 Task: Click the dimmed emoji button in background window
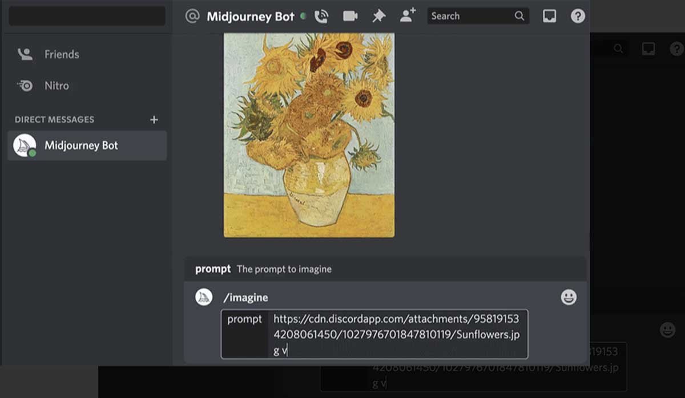(x=667, y=330)
